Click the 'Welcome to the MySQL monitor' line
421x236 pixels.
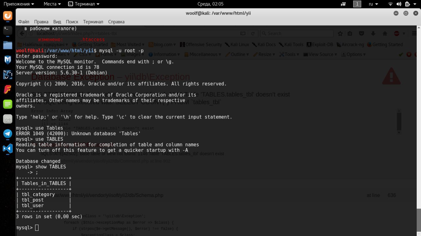tap(95, 62)
